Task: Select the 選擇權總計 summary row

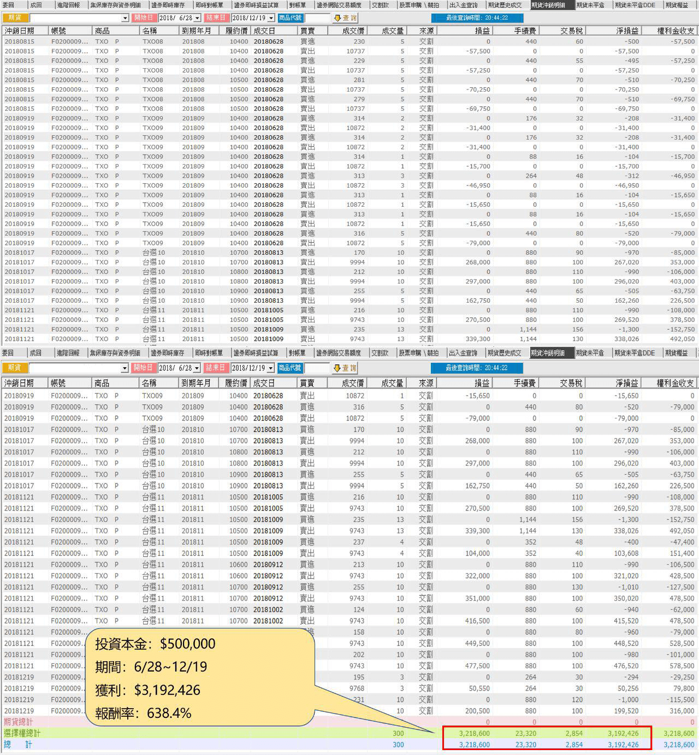Action: tap(218, 733)
